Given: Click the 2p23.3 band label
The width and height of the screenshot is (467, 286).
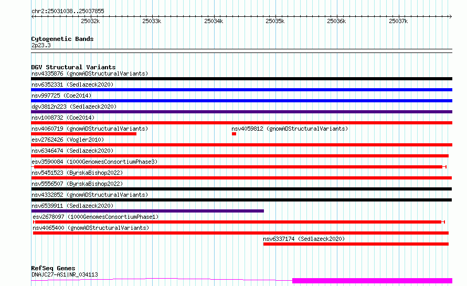Looking at the screenshot, I should pyautogui.click(x=41, y=45).
